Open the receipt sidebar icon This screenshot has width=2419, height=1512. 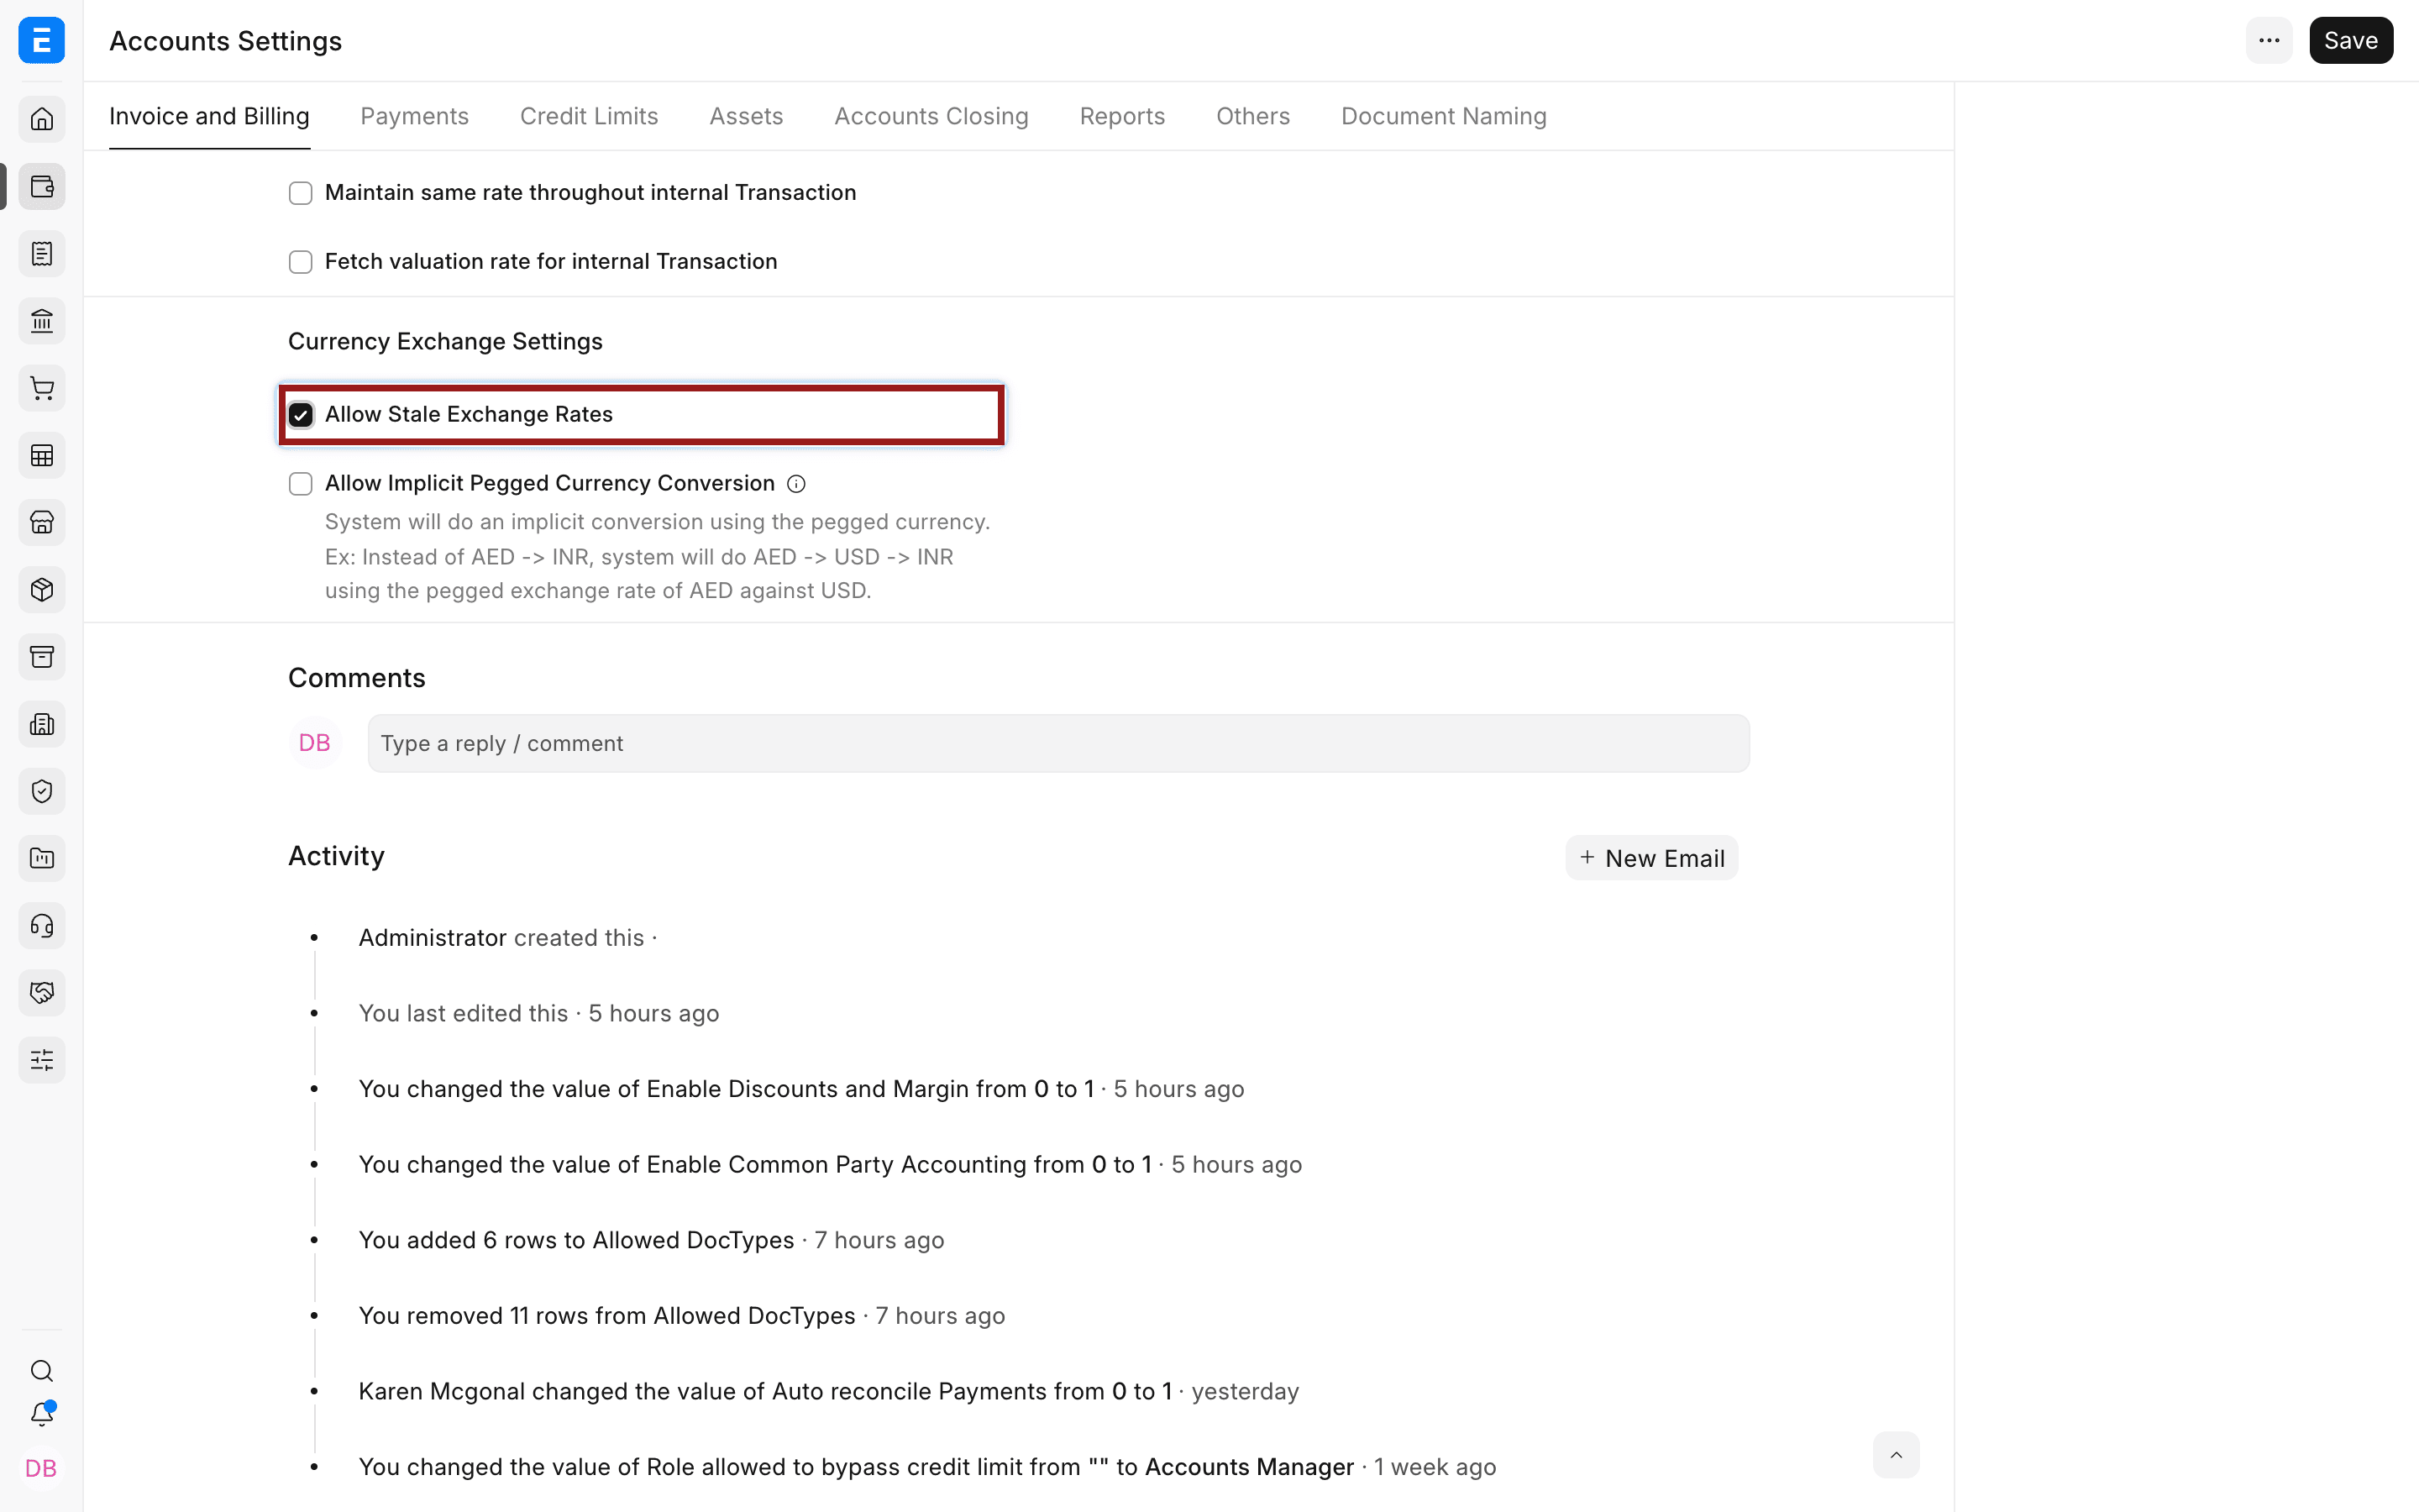(x=42, y=253)
